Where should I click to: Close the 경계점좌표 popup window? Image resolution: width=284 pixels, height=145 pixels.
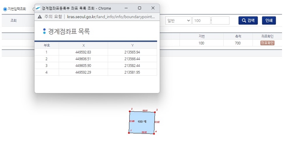pyautogui.click(x=153, y=8)
